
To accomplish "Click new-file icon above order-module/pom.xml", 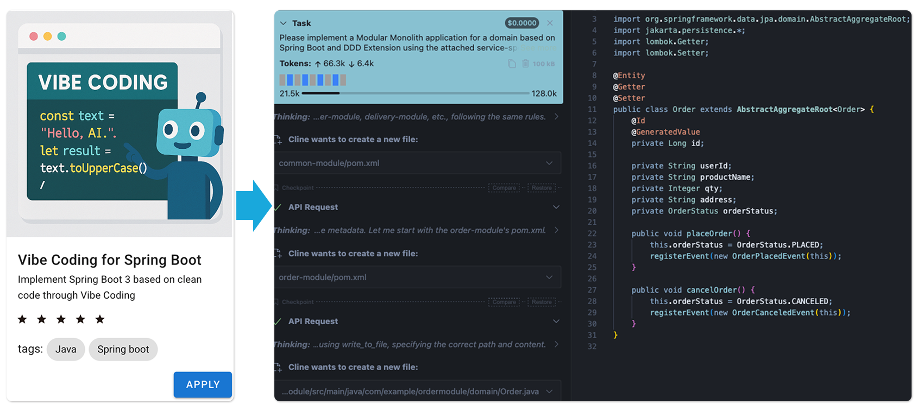I will tap(278, 254).
